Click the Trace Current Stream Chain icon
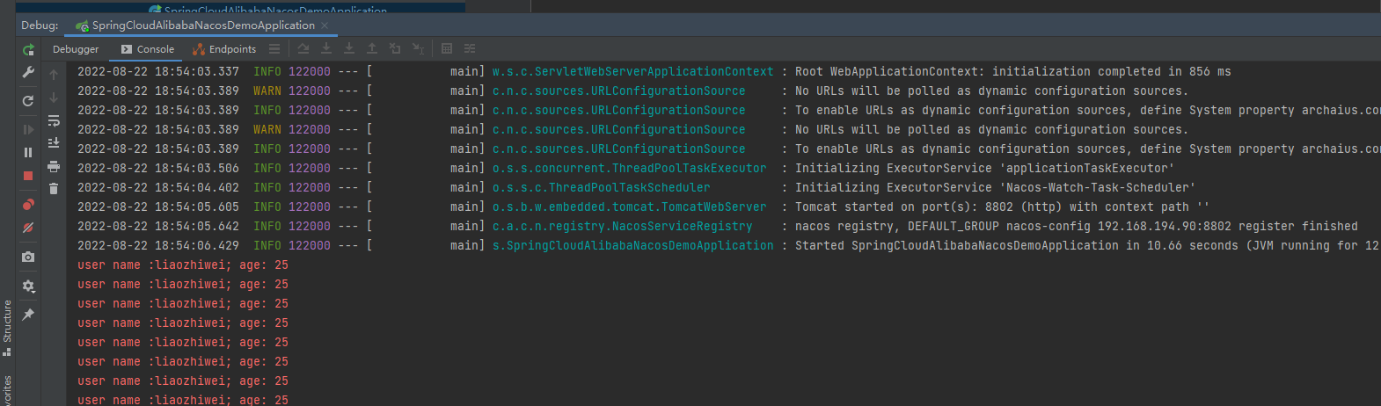 pyautogui.click(x=470, y=48)
